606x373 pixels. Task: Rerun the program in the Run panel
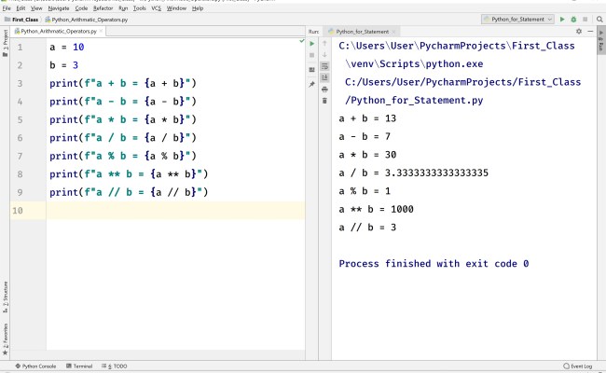tap(312, 44)
